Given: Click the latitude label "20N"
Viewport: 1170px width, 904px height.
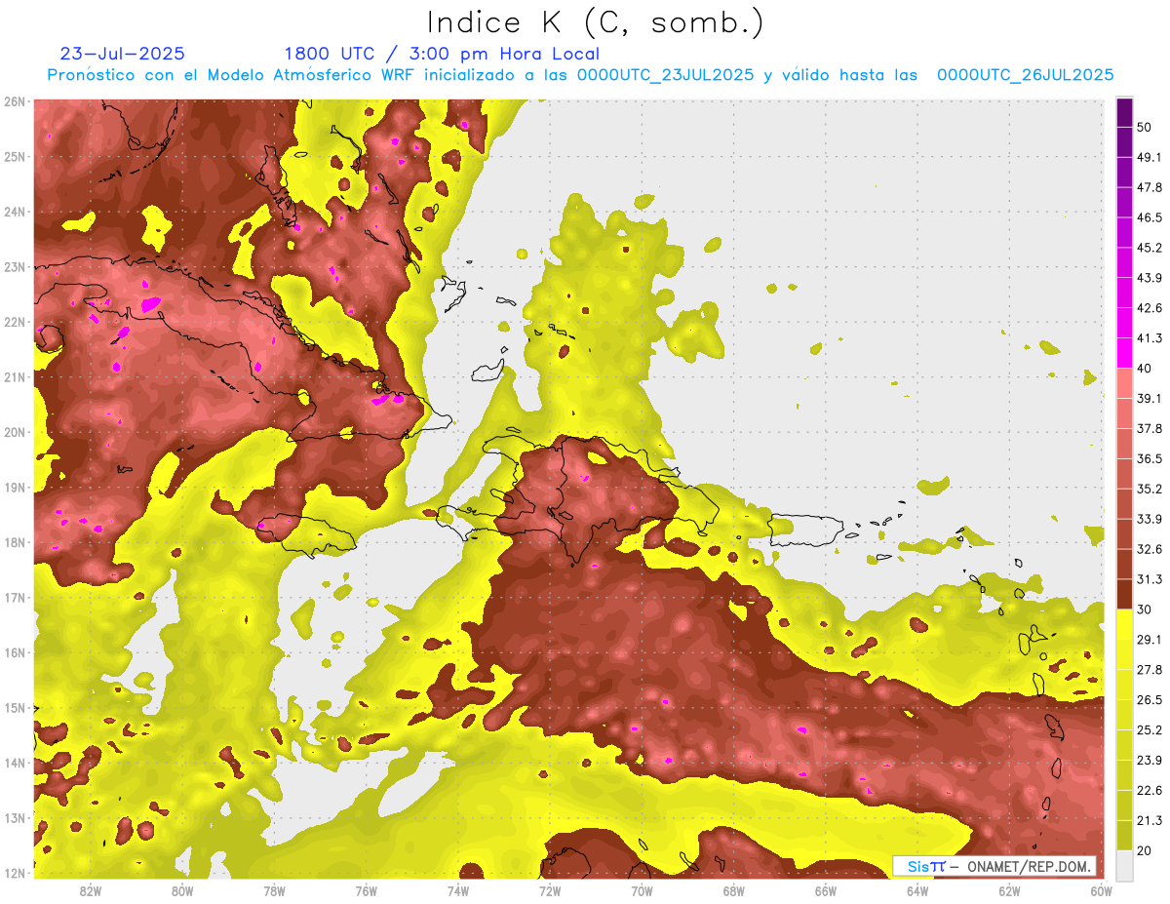Looking at the screenshot, I should [15, 432].
